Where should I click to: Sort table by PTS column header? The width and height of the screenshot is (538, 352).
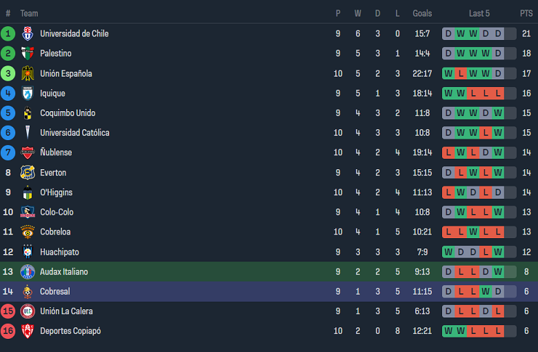click(x=526, y=13)
